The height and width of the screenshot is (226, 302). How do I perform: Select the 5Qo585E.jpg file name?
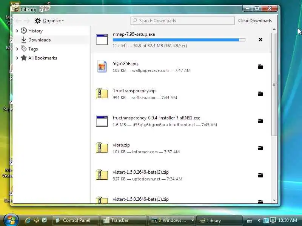pos(125,64)
